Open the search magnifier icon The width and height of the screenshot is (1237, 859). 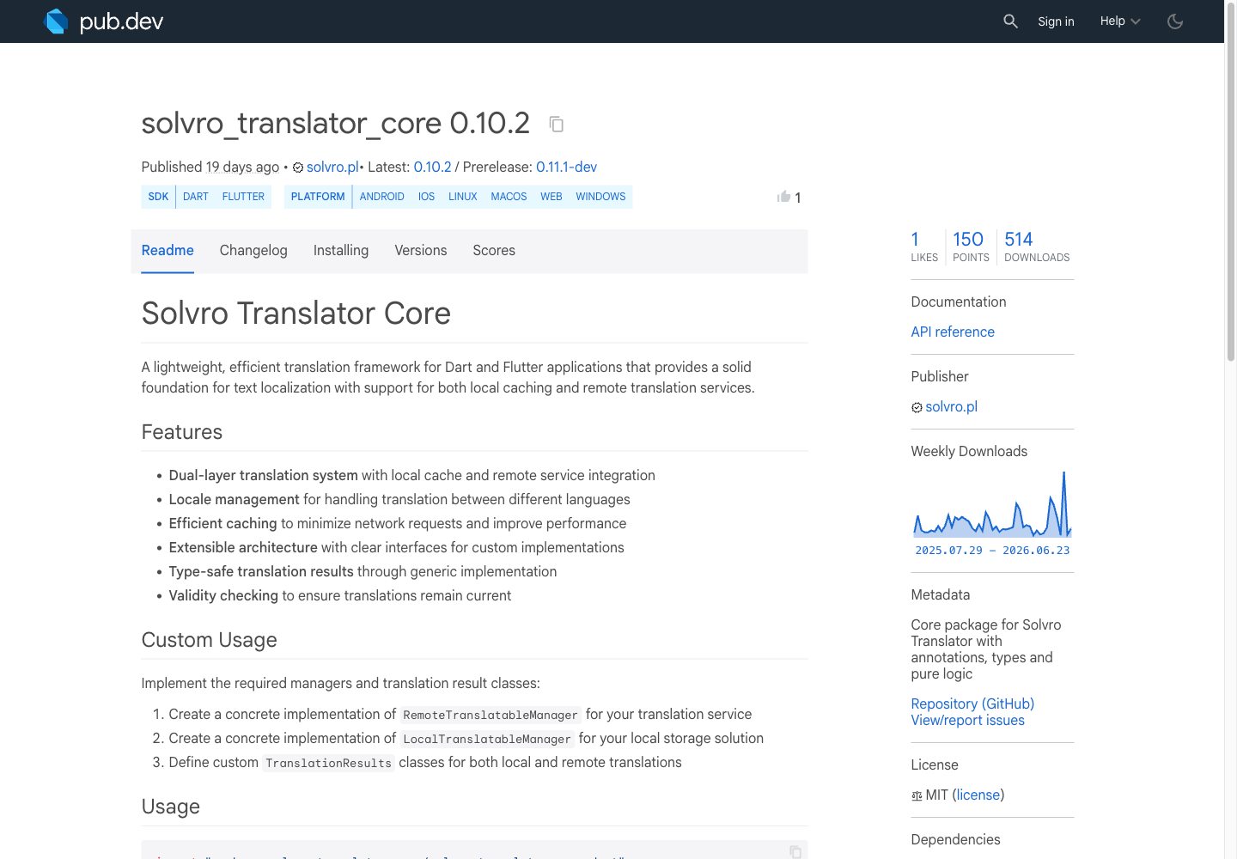point(1010,21)
